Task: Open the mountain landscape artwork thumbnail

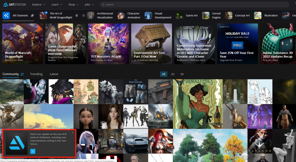Action: click(x=12, y=92)
